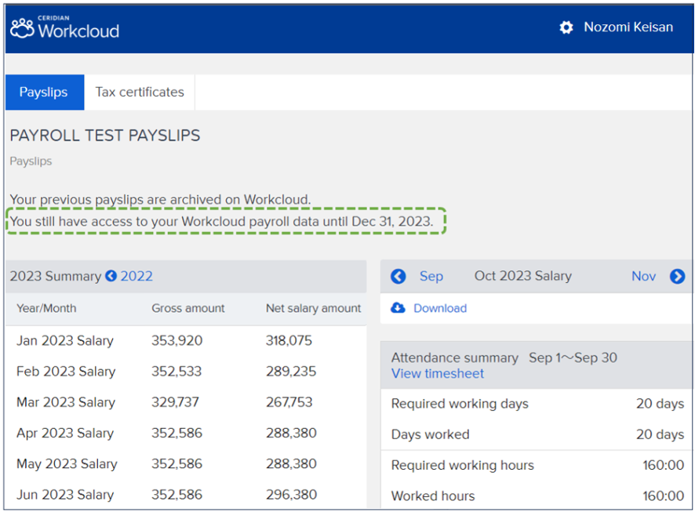This screenshot has width=695, height=512.
Task: Select the May 2023 Salary row
Action: click(x=67, y=463)
